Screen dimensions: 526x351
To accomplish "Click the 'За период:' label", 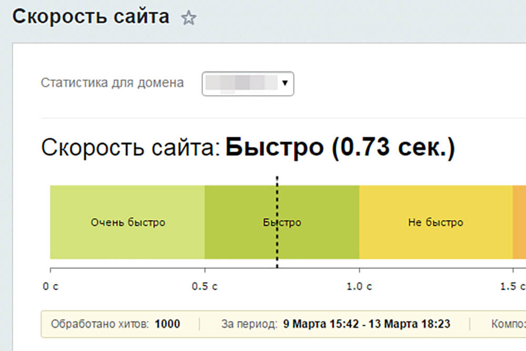I will (249, 324).
